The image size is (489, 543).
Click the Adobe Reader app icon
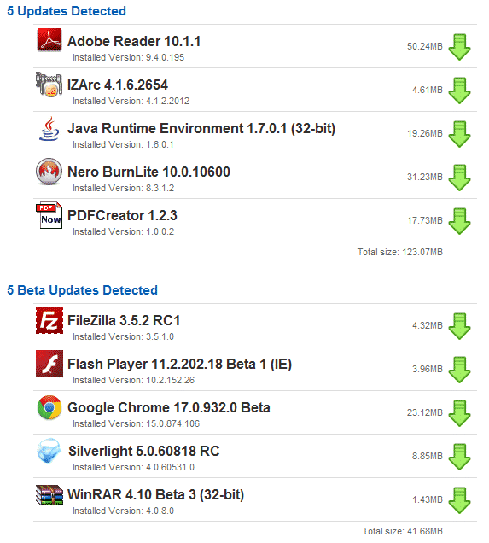click(x=49, y=40)
